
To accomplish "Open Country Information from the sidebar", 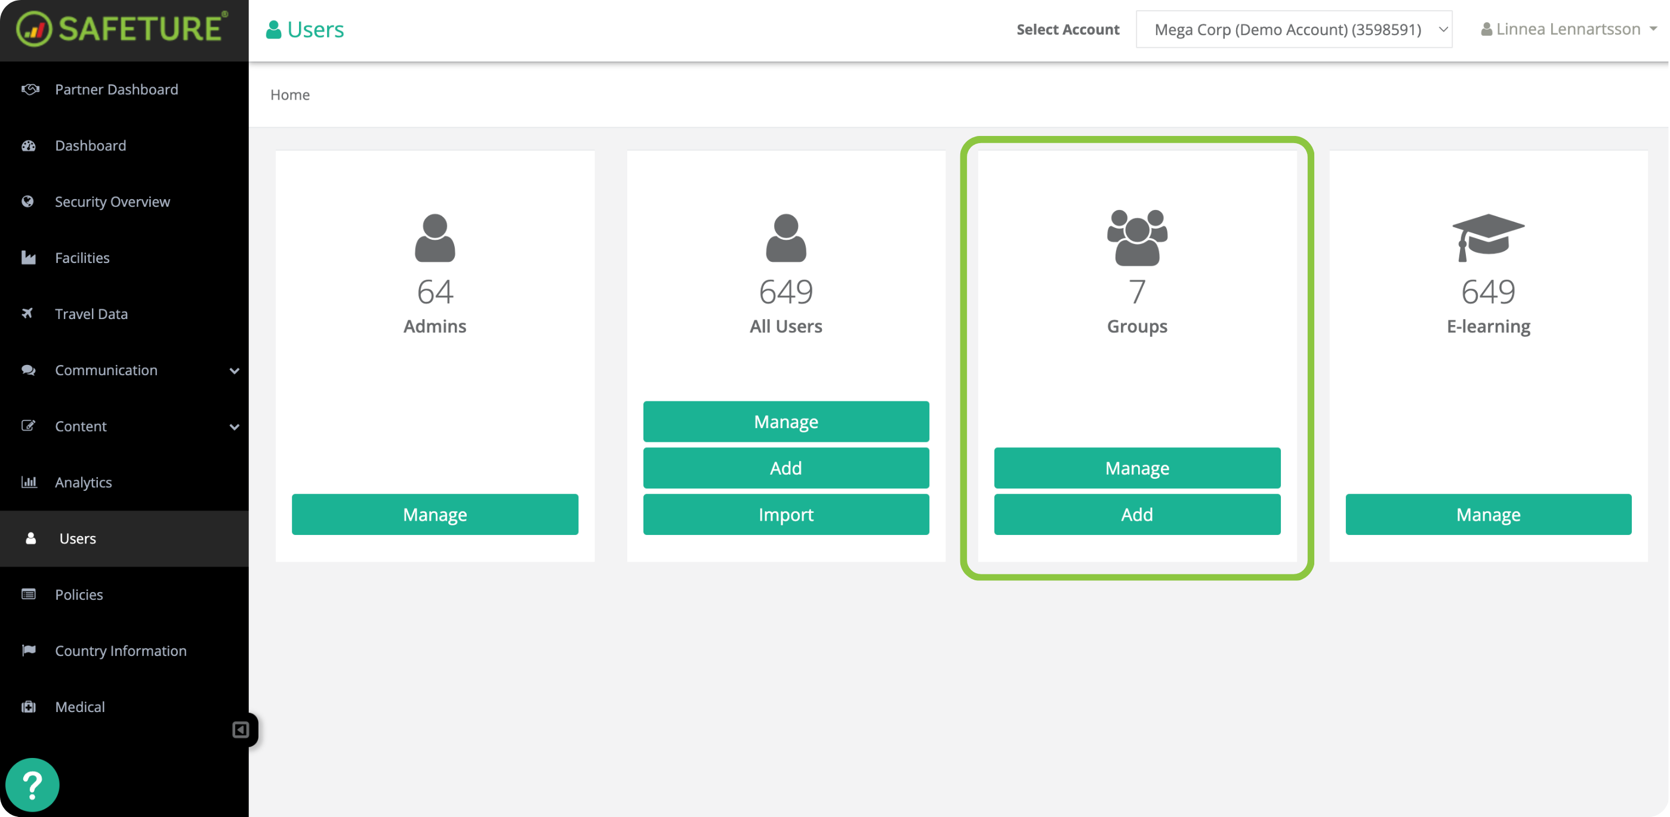I will (121, 651).
